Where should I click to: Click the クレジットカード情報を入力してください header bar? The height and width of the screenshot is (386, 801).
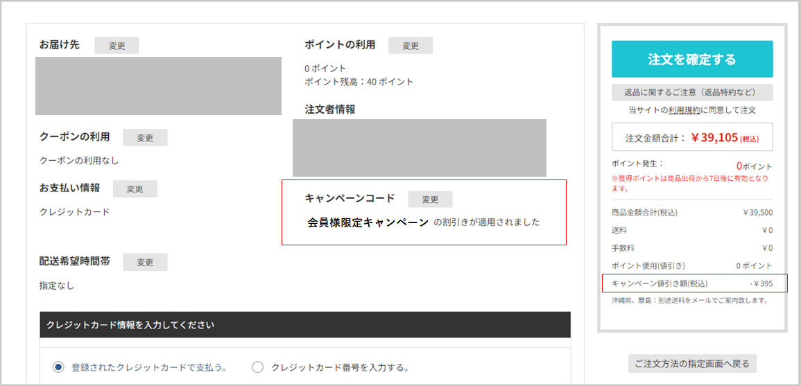coord(305,324)
